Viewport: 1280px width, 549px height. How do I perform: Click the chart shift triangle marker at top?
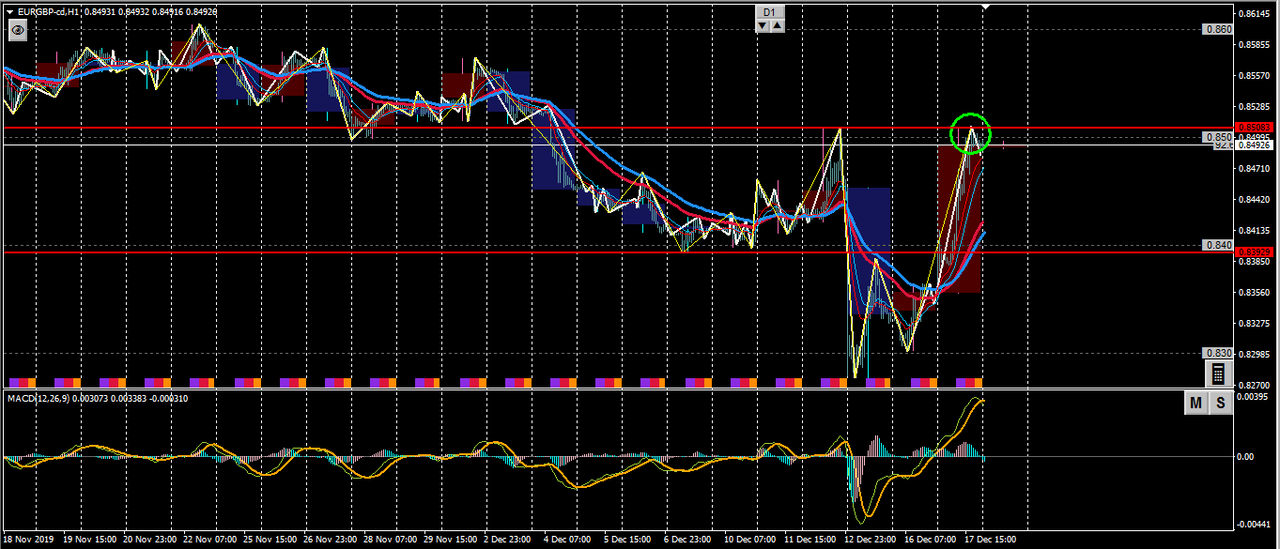click(985, 6)
